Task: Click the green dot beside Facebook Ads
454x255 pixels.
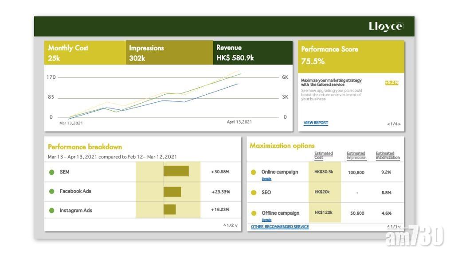Action: click(52, 192)
